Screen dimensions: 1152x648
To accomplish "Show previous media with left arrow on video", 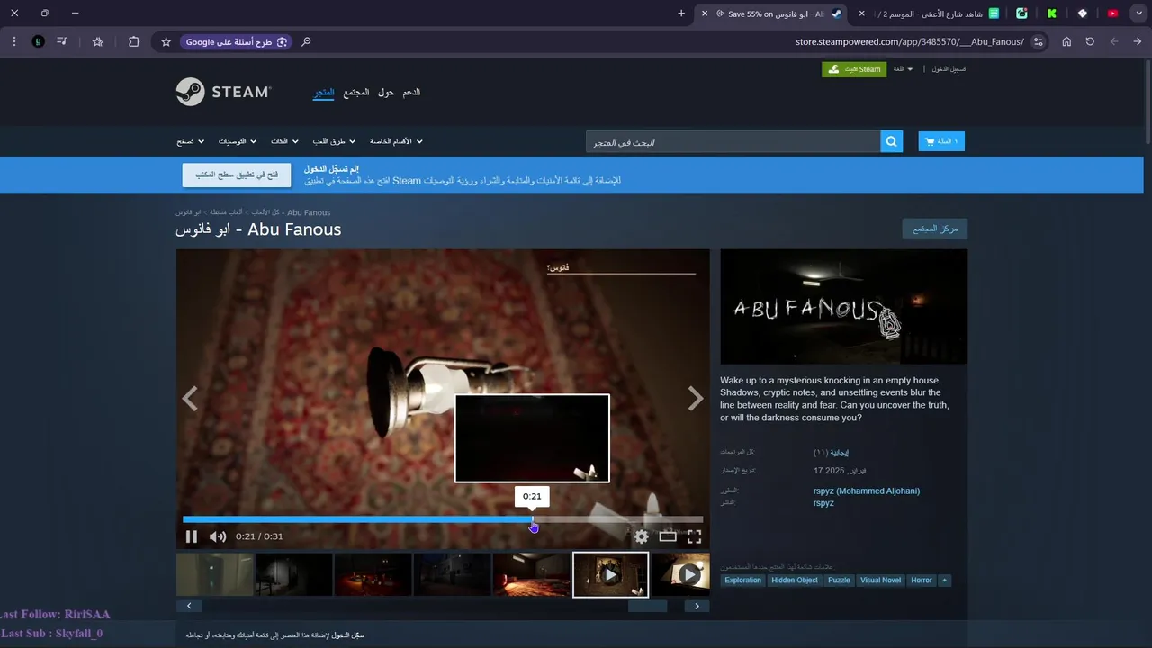I will [190, 399].
